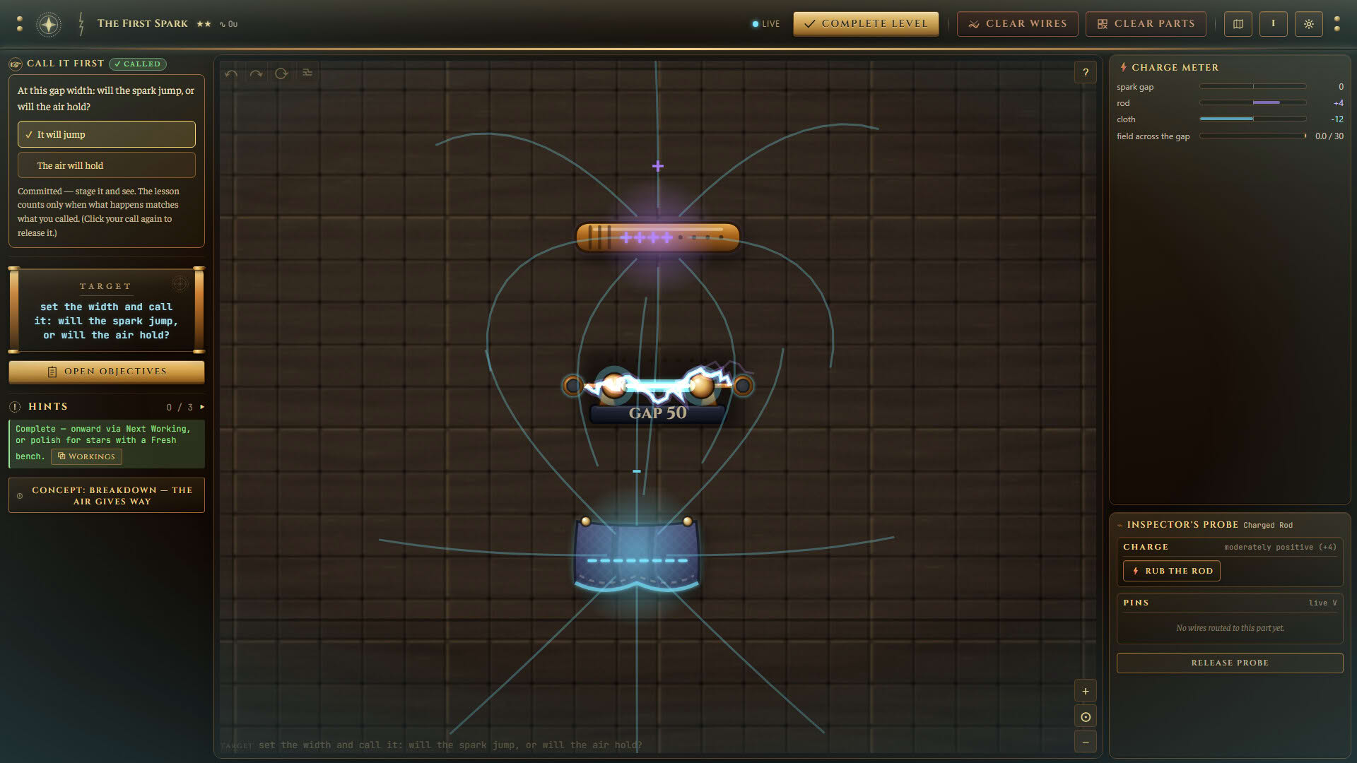Click the cloth part on the bench
The height and width of the screenshot is (763, 1357).
pyautogui.click(x=637, y=555)
